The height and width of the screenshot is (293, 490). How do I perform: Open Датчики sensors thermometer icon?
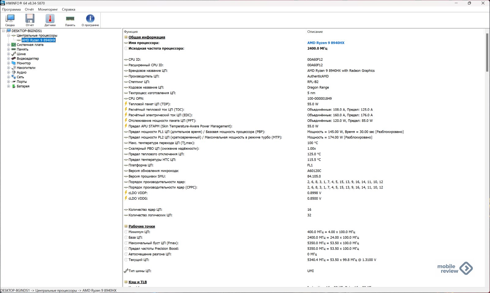tap(50, 19)
